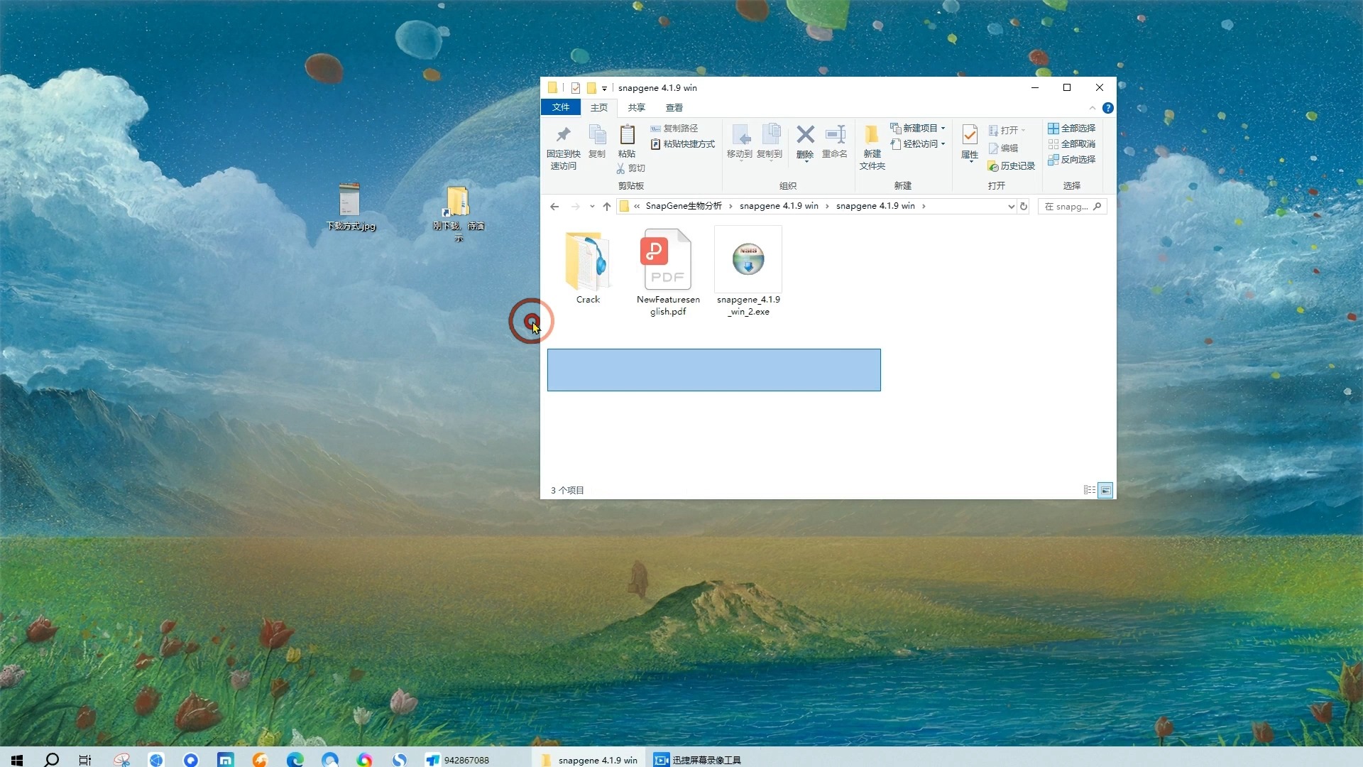Viewport: 1363px width, 767px height.
Task: Click first snapgene 4.1.9 win breadcrumb
Action: point(779,206)
